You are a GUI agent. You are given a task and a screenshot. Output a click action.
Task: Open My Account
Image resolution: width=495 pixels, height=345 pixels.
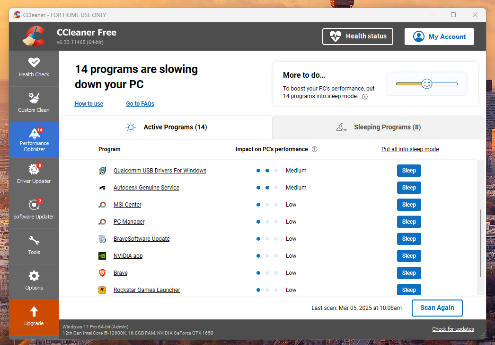439,36
